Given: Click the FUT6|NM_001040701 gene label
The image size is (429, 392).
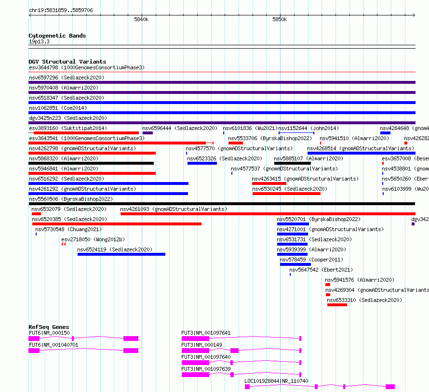Looking at the screenshot, I should tap(54, 345).
